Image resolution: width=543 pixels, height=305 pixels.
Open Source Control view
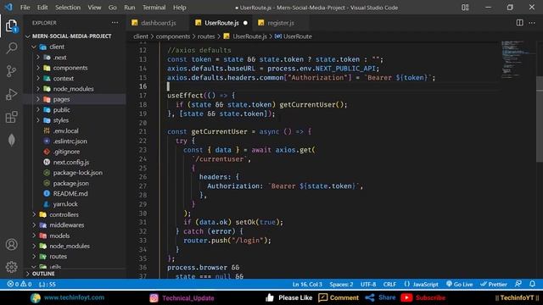coord(11,71)
